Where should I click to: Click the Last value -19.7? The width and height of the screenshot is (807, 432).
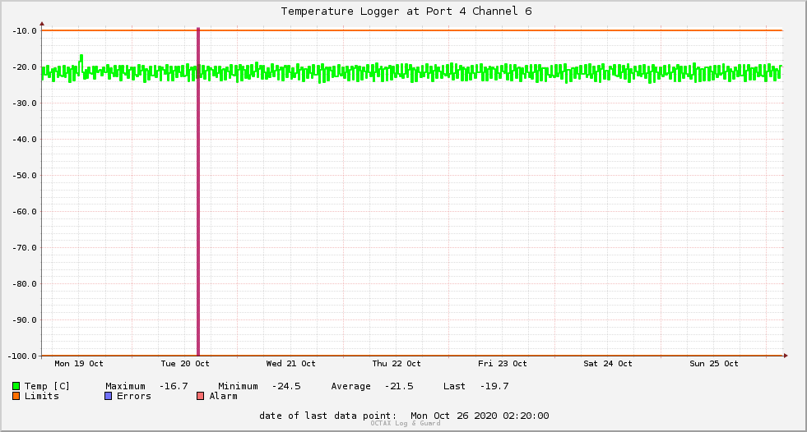pos(494,386)
